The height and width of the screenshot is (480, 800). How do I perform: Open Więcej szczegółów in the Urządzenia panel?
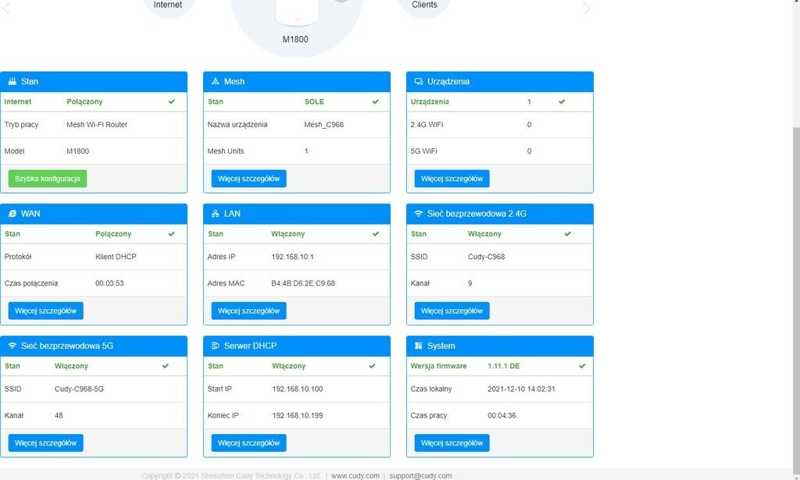(x=452, y=179)
